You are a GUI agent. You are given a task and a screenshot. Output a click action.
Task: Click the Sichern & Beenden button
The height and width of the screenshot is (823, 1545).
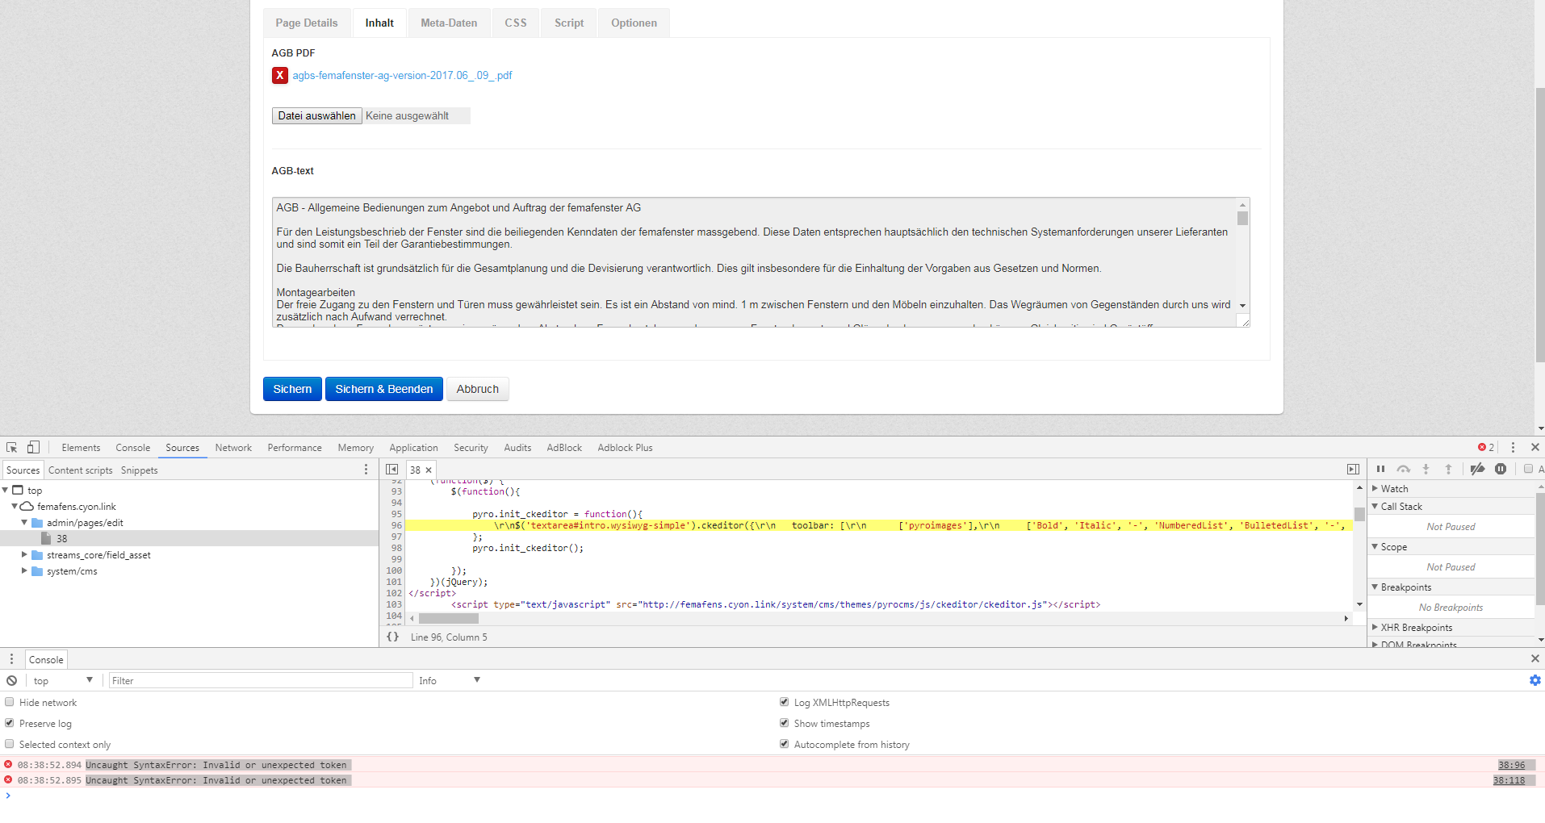click(x=383, y=389)
